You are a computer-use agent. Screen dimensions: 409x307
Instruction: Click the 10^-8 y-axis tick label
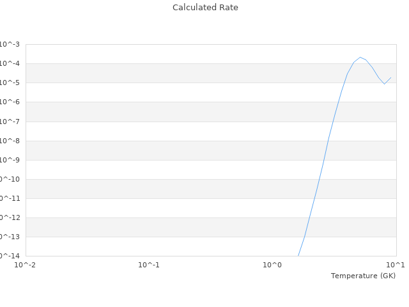click(10, 141)
